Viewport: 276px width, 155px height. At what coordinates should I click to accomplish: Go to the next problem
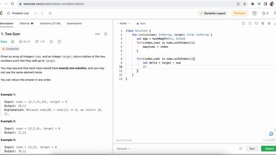pos(42,13)
